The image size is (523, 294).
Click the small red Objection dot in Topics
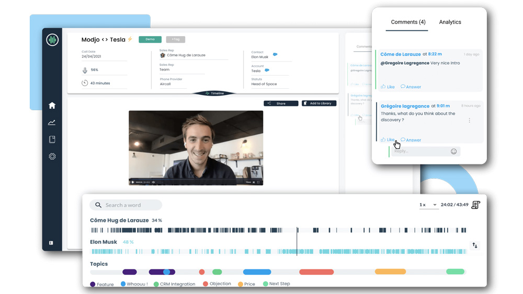[x=202, y=272]
